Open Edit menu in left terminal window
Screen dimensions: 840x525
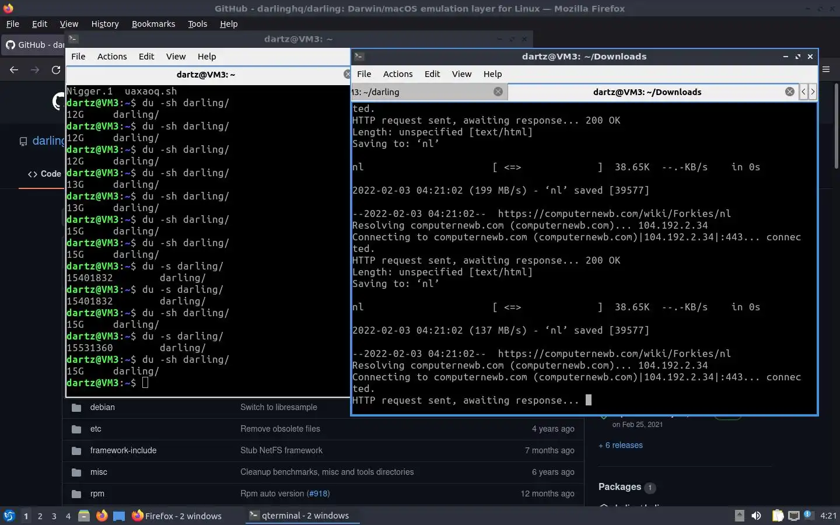[x=146, y=57]
